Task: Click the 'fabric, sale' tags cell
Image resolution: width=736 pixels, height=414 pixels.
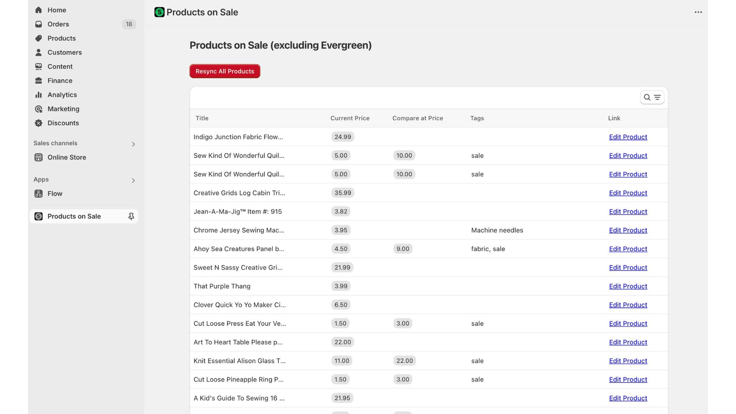Action: pos(488,249)
